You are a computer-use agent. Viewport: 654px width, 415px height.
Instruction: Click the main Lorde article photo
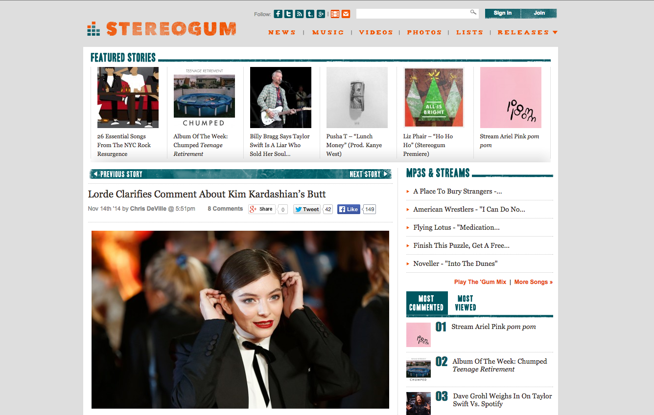coord(240,320)
